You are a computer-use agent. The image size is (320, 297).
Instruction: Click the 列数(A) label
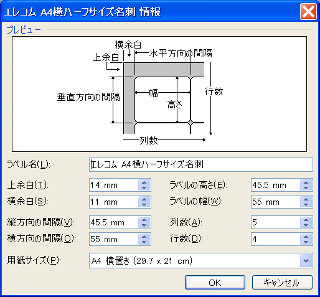coord(186,222)
